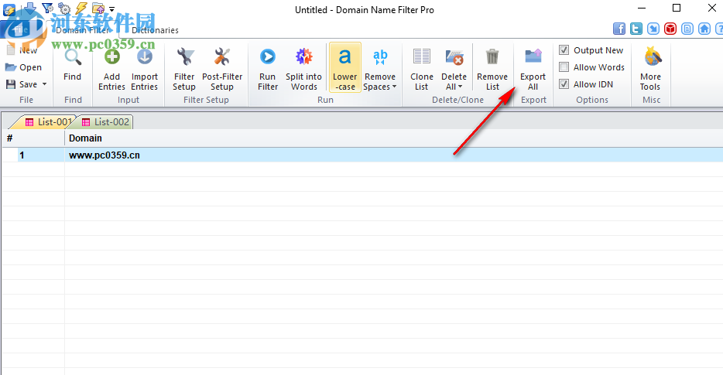Screen dimensions: 723x375
Task: Open More Tools
Action: click(650, 69)
